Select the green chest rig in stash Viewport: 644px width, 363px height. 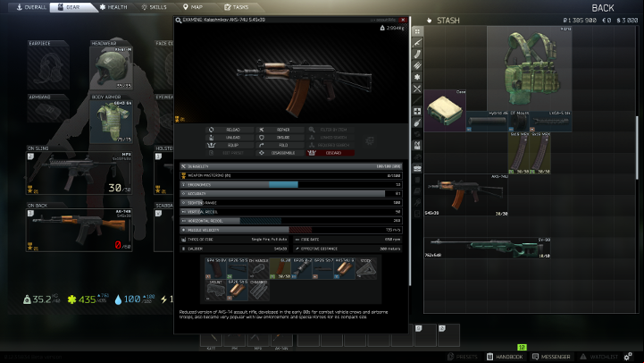click(x=530, y=68)
